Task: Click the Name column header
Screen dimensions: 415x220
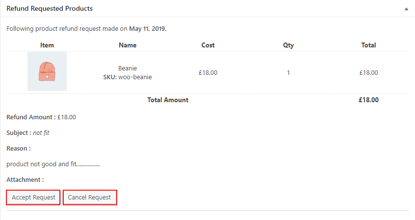Action: point(128,45)
